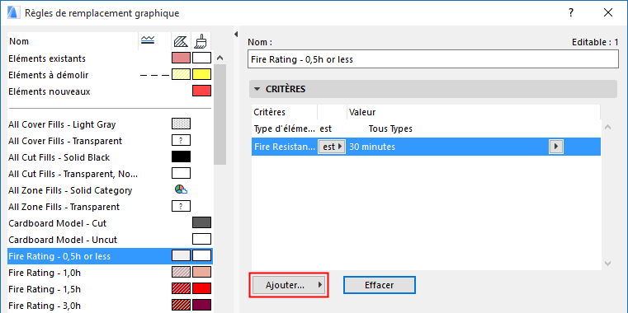Select the Fire Resistance criteria row

(x=426, y=147)
